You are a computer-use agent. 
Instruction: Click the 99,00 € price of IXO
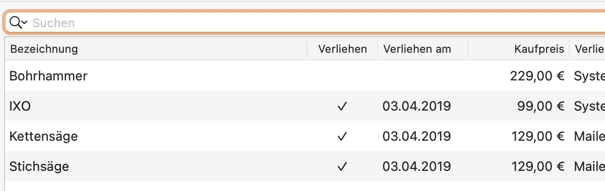(540, 106)
